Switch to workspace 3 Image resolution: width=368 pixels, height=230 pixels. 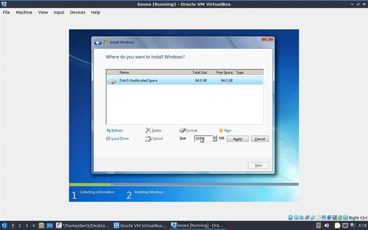click(x=26, y=225)
